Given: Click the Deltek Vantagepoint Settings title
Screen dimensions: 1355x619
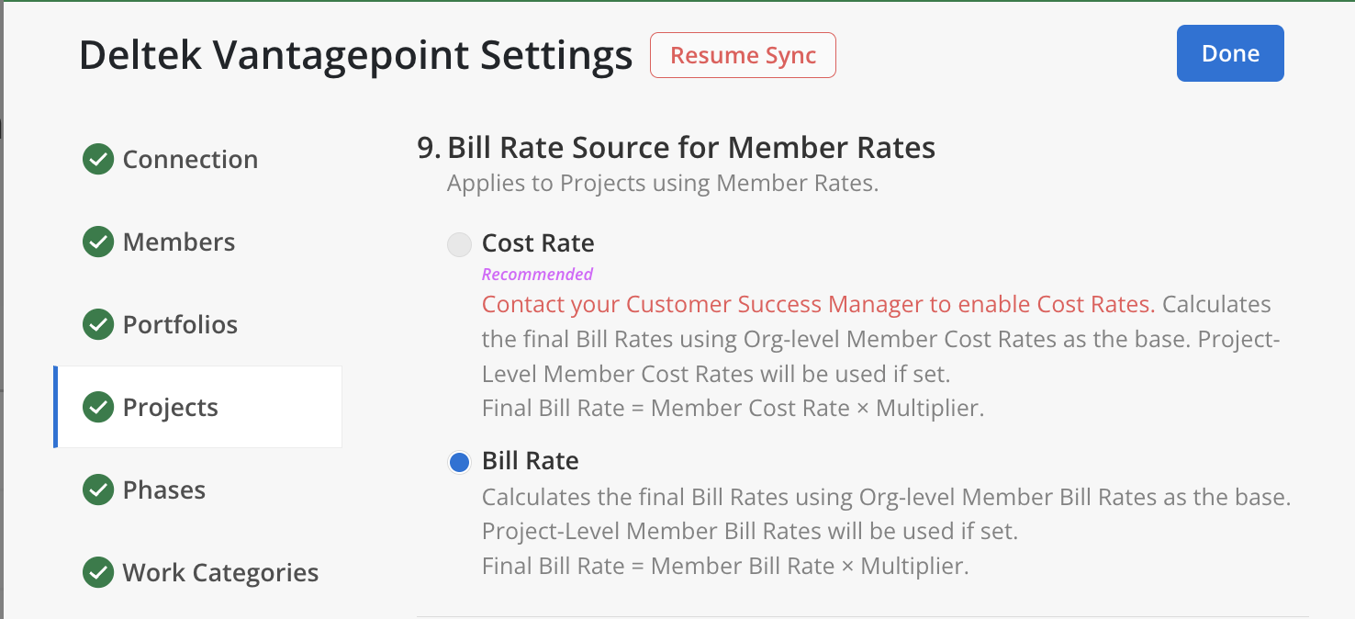Looking at the screenshot, I should 356,56.
